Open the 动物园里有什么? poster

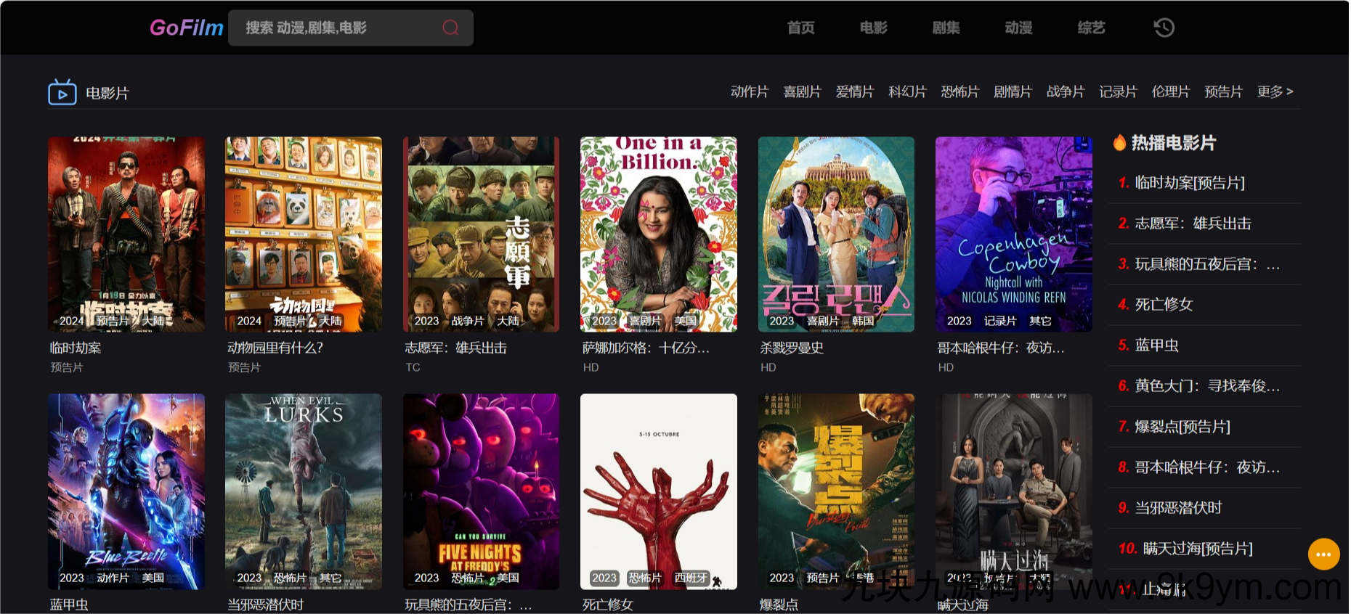pos(304,234)
